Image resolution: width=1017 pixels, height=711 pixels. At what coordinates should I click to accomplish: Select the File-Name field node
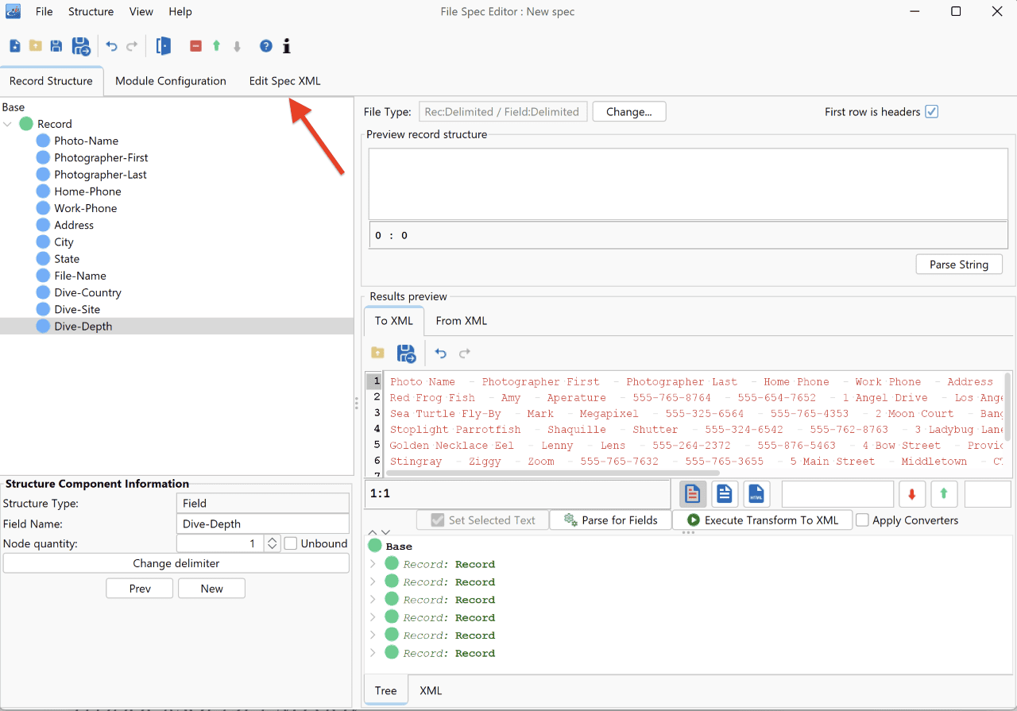tap(80, 276)
